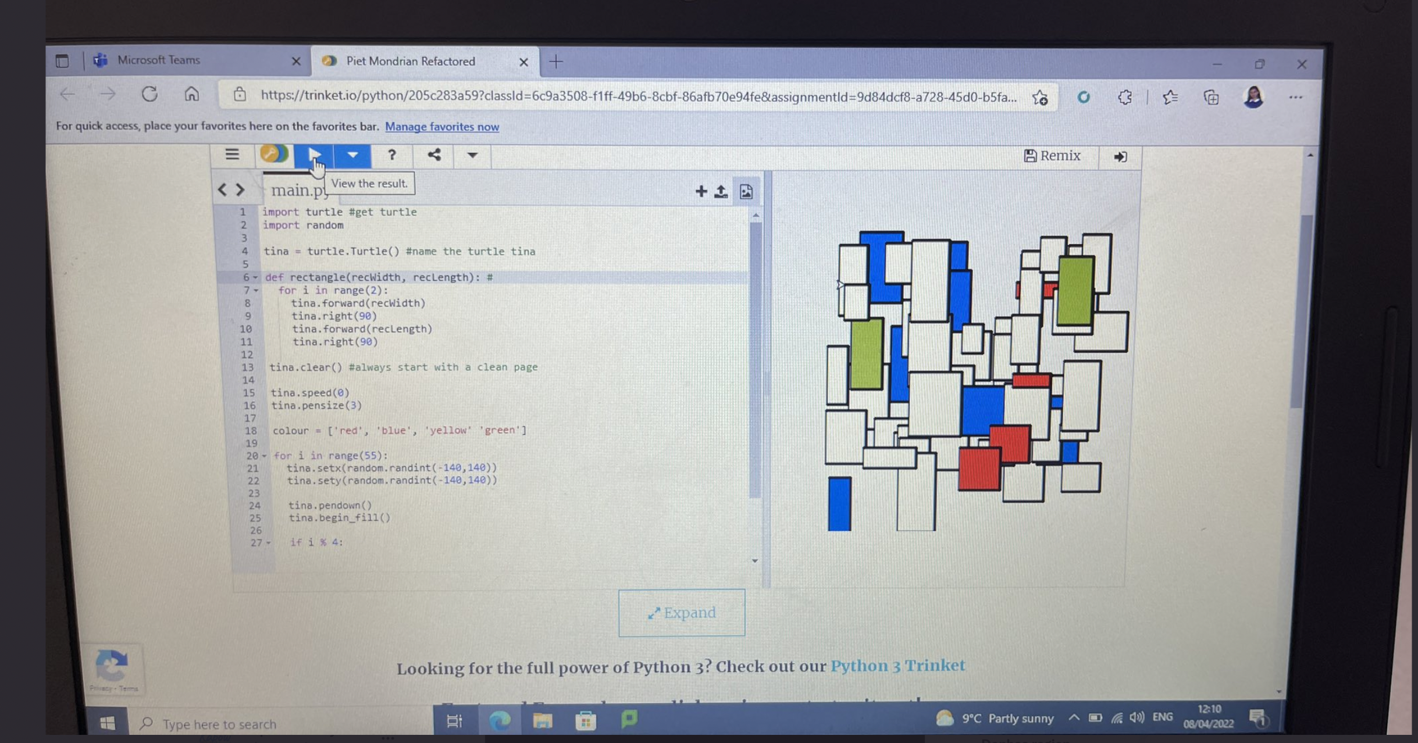The width and height of the screenshot is (1418, 743).
Task: Click the Trinket Python logo icon
Action: 274,154
